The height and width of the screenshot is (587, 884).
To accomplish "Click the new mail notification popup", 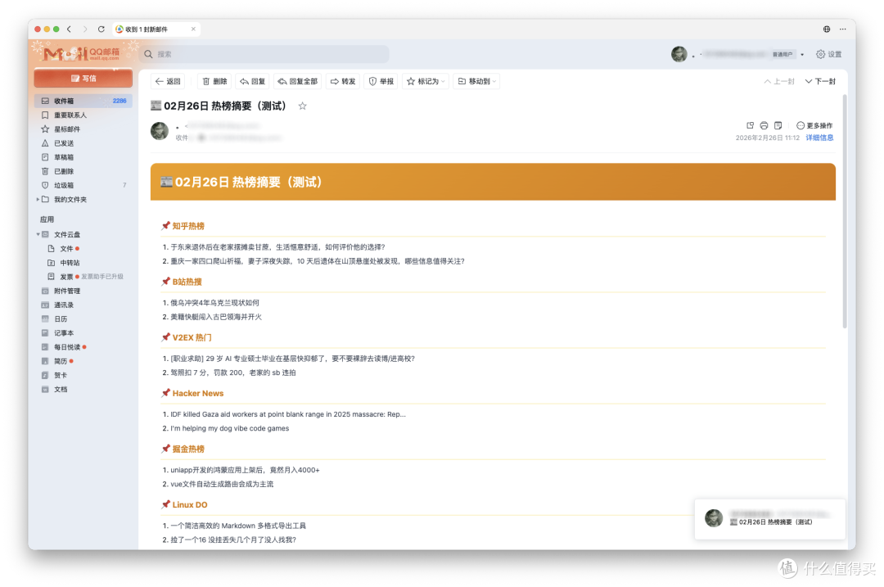I will click(x=769, y=519).
